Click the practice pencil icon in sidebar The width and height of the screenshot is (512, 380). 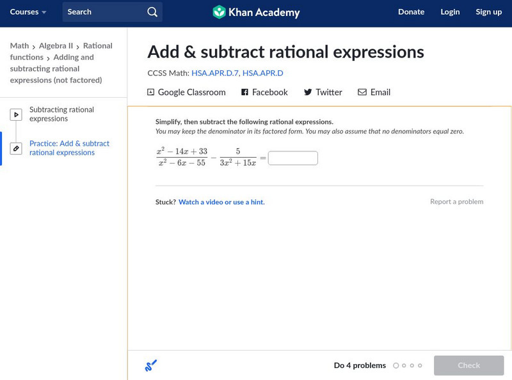pyautogui.click(x=16, y=148)
